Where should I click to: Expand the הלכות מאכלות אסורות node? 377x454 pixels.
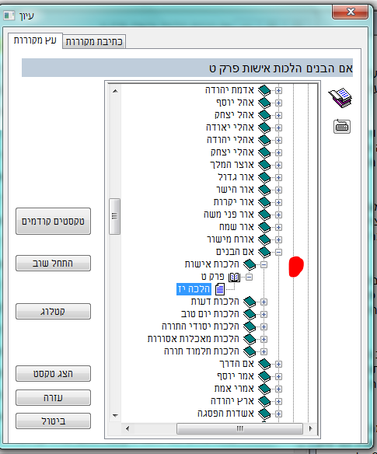pos(264,340)
